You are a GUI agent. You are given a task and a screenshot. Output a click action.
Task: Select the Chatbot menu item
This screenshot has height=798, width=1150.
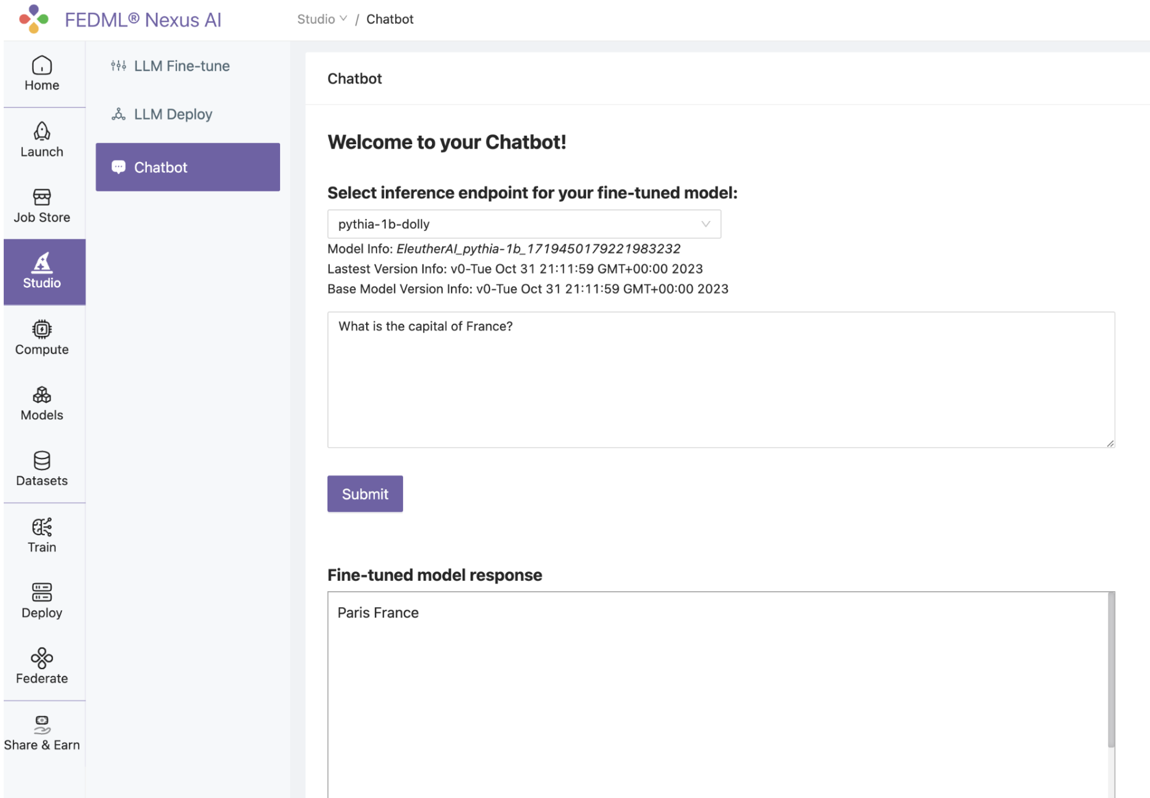pyautogui.click(x=188, y=167)
